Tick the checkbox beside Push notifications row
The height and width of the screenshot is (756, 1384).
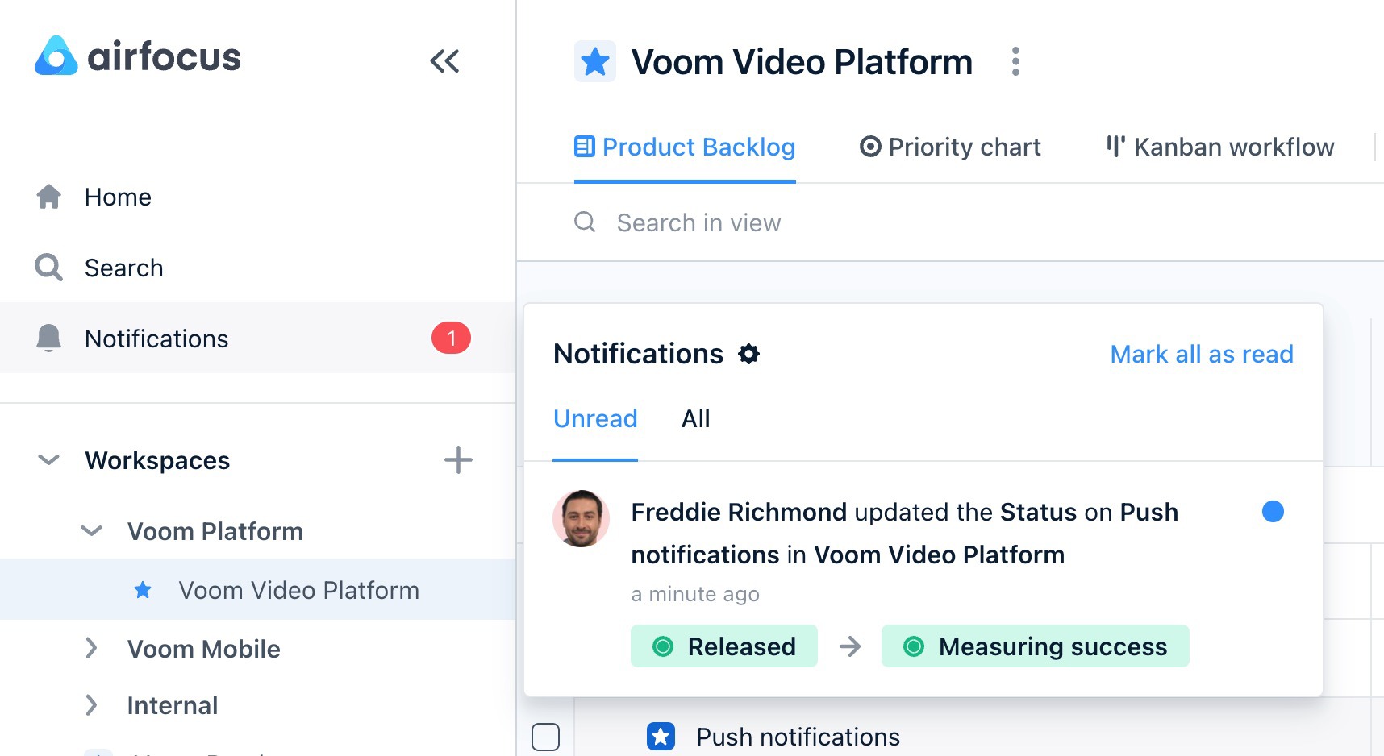click(546, 737)
